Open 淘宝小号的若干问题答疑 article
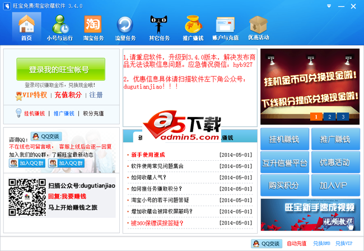 click(x=160, y=200)
